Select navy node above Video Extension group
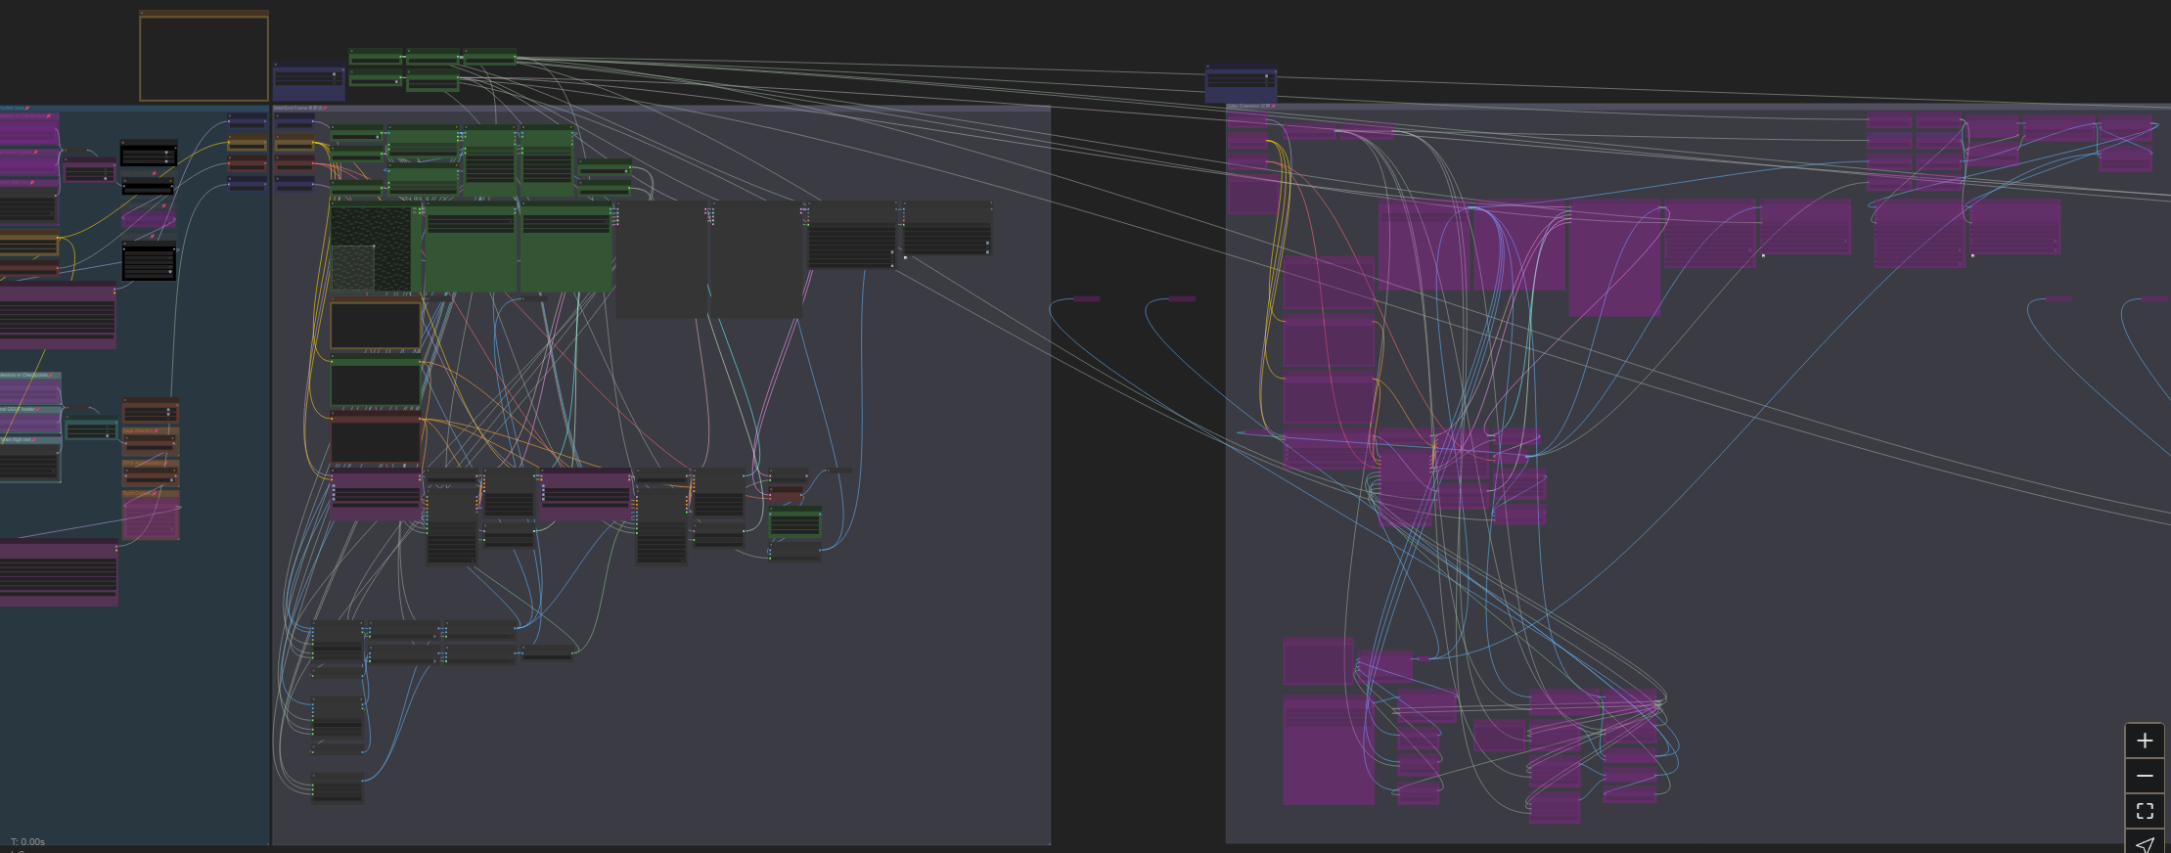Image resolution: width=2171 pixels, height=853 pixels. pos(1241,83)
